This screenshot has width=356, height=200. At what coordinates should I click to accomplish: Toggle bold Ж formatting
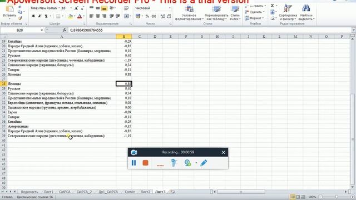tap(33, 16)
